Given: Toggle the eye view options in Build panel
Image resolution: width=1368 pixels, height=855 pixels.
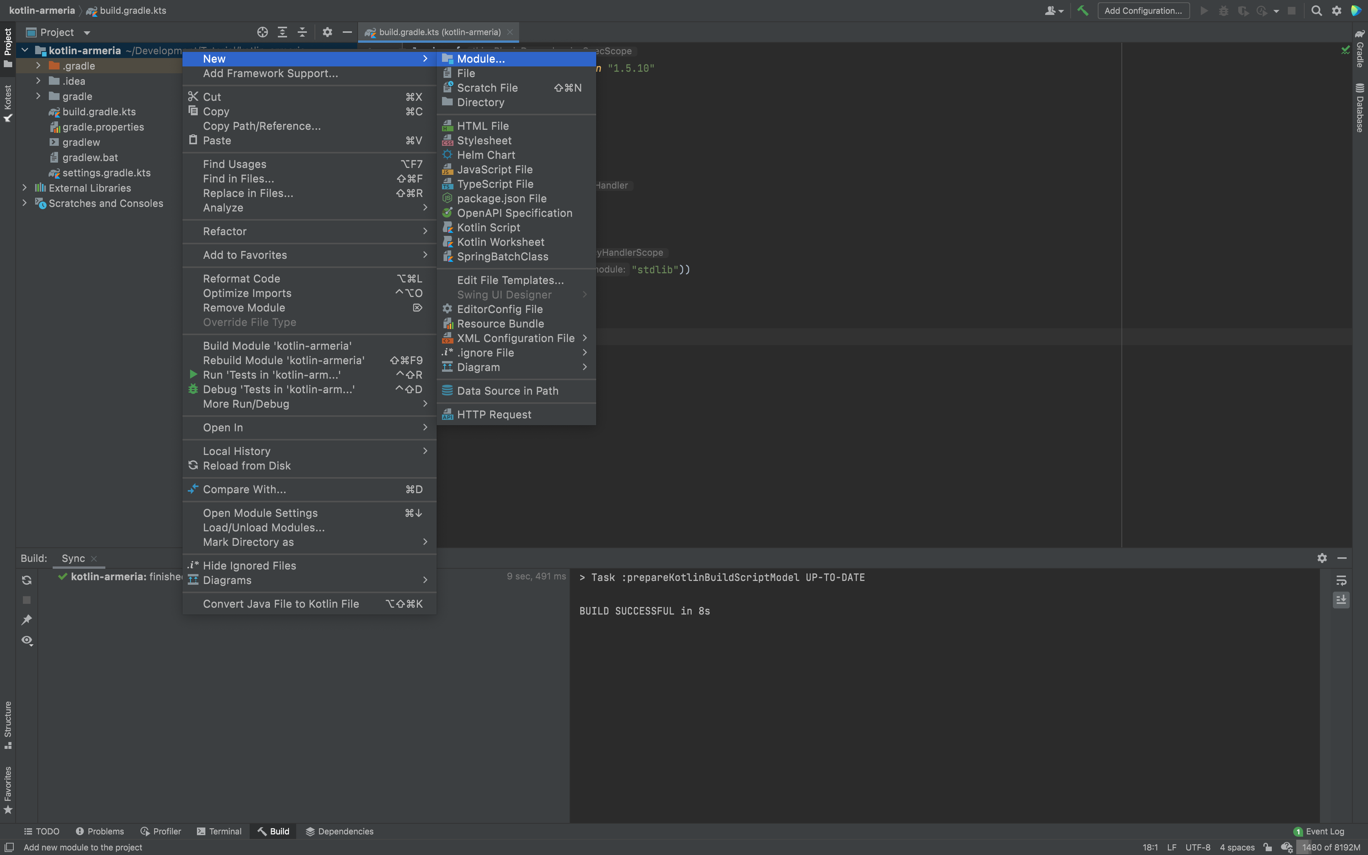Looking at the screenshot, I should point(27,640).
